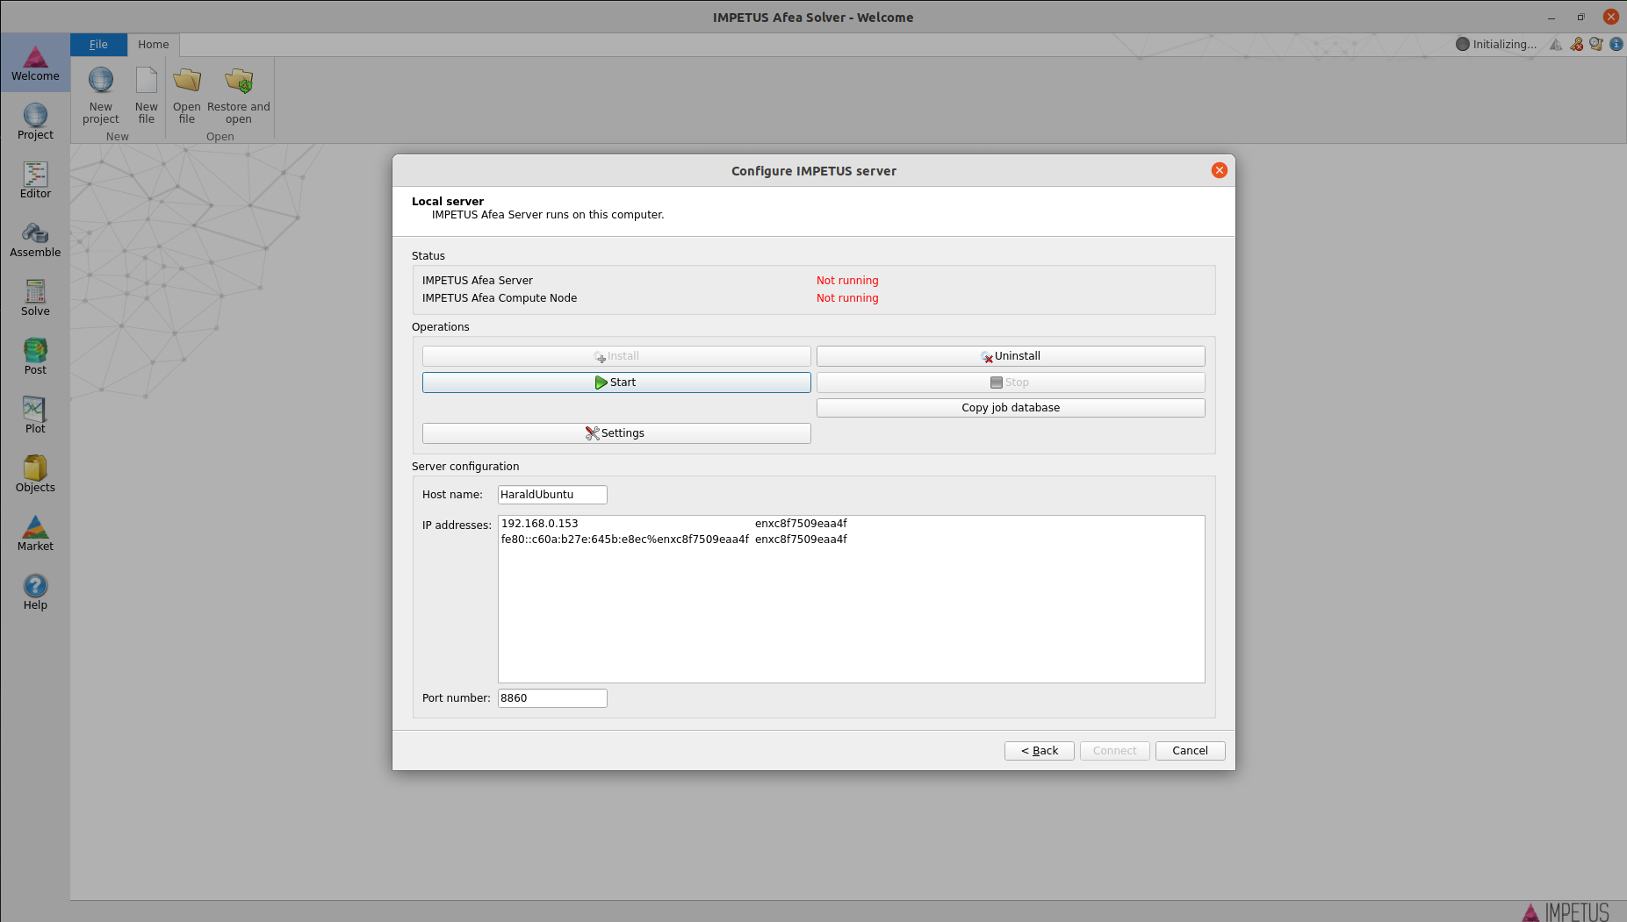Open the File menu tab
The width and height of the screenshot is (1627, 922).
98,45
